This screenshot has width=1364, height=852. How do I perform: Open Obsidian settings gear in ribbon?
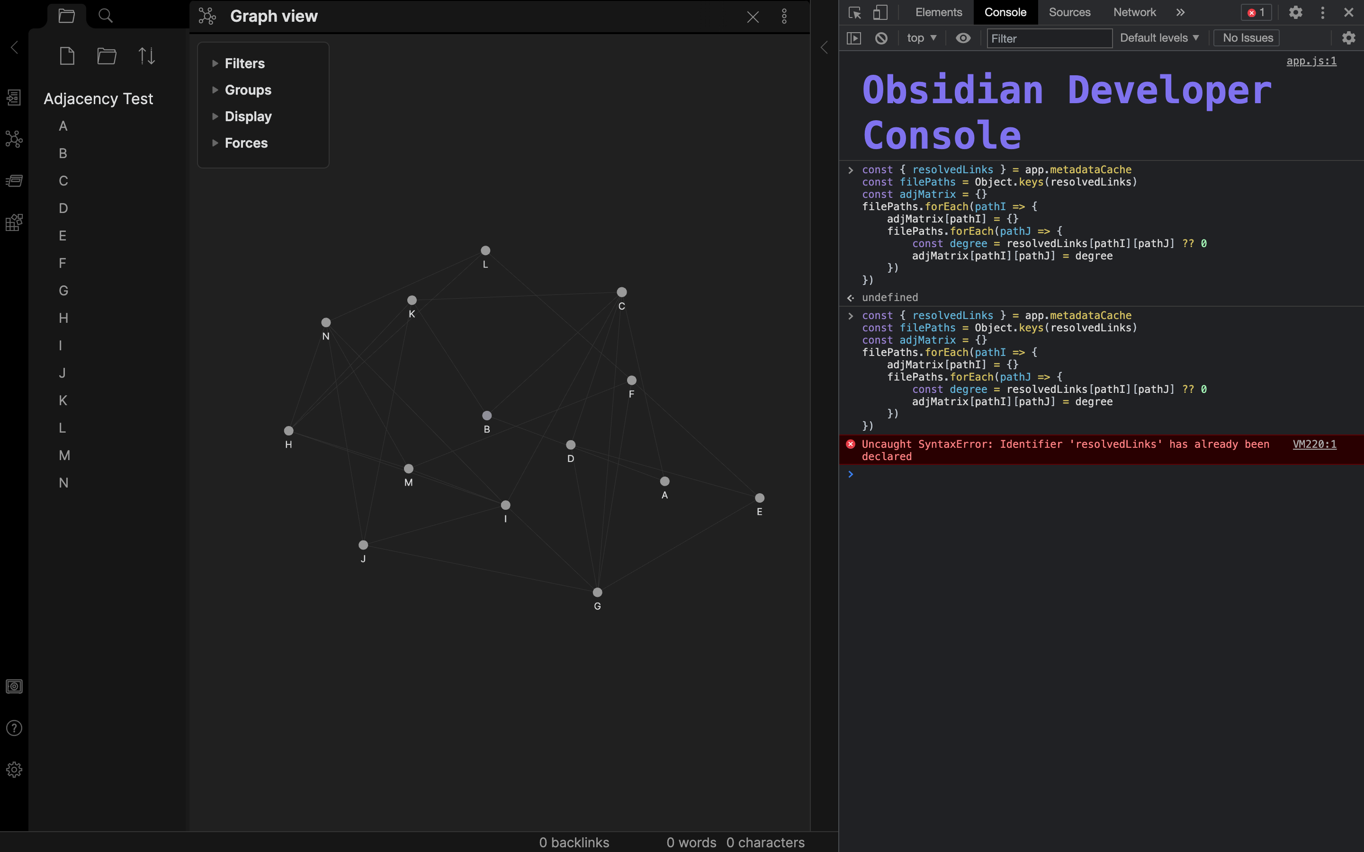pos(14,770)
